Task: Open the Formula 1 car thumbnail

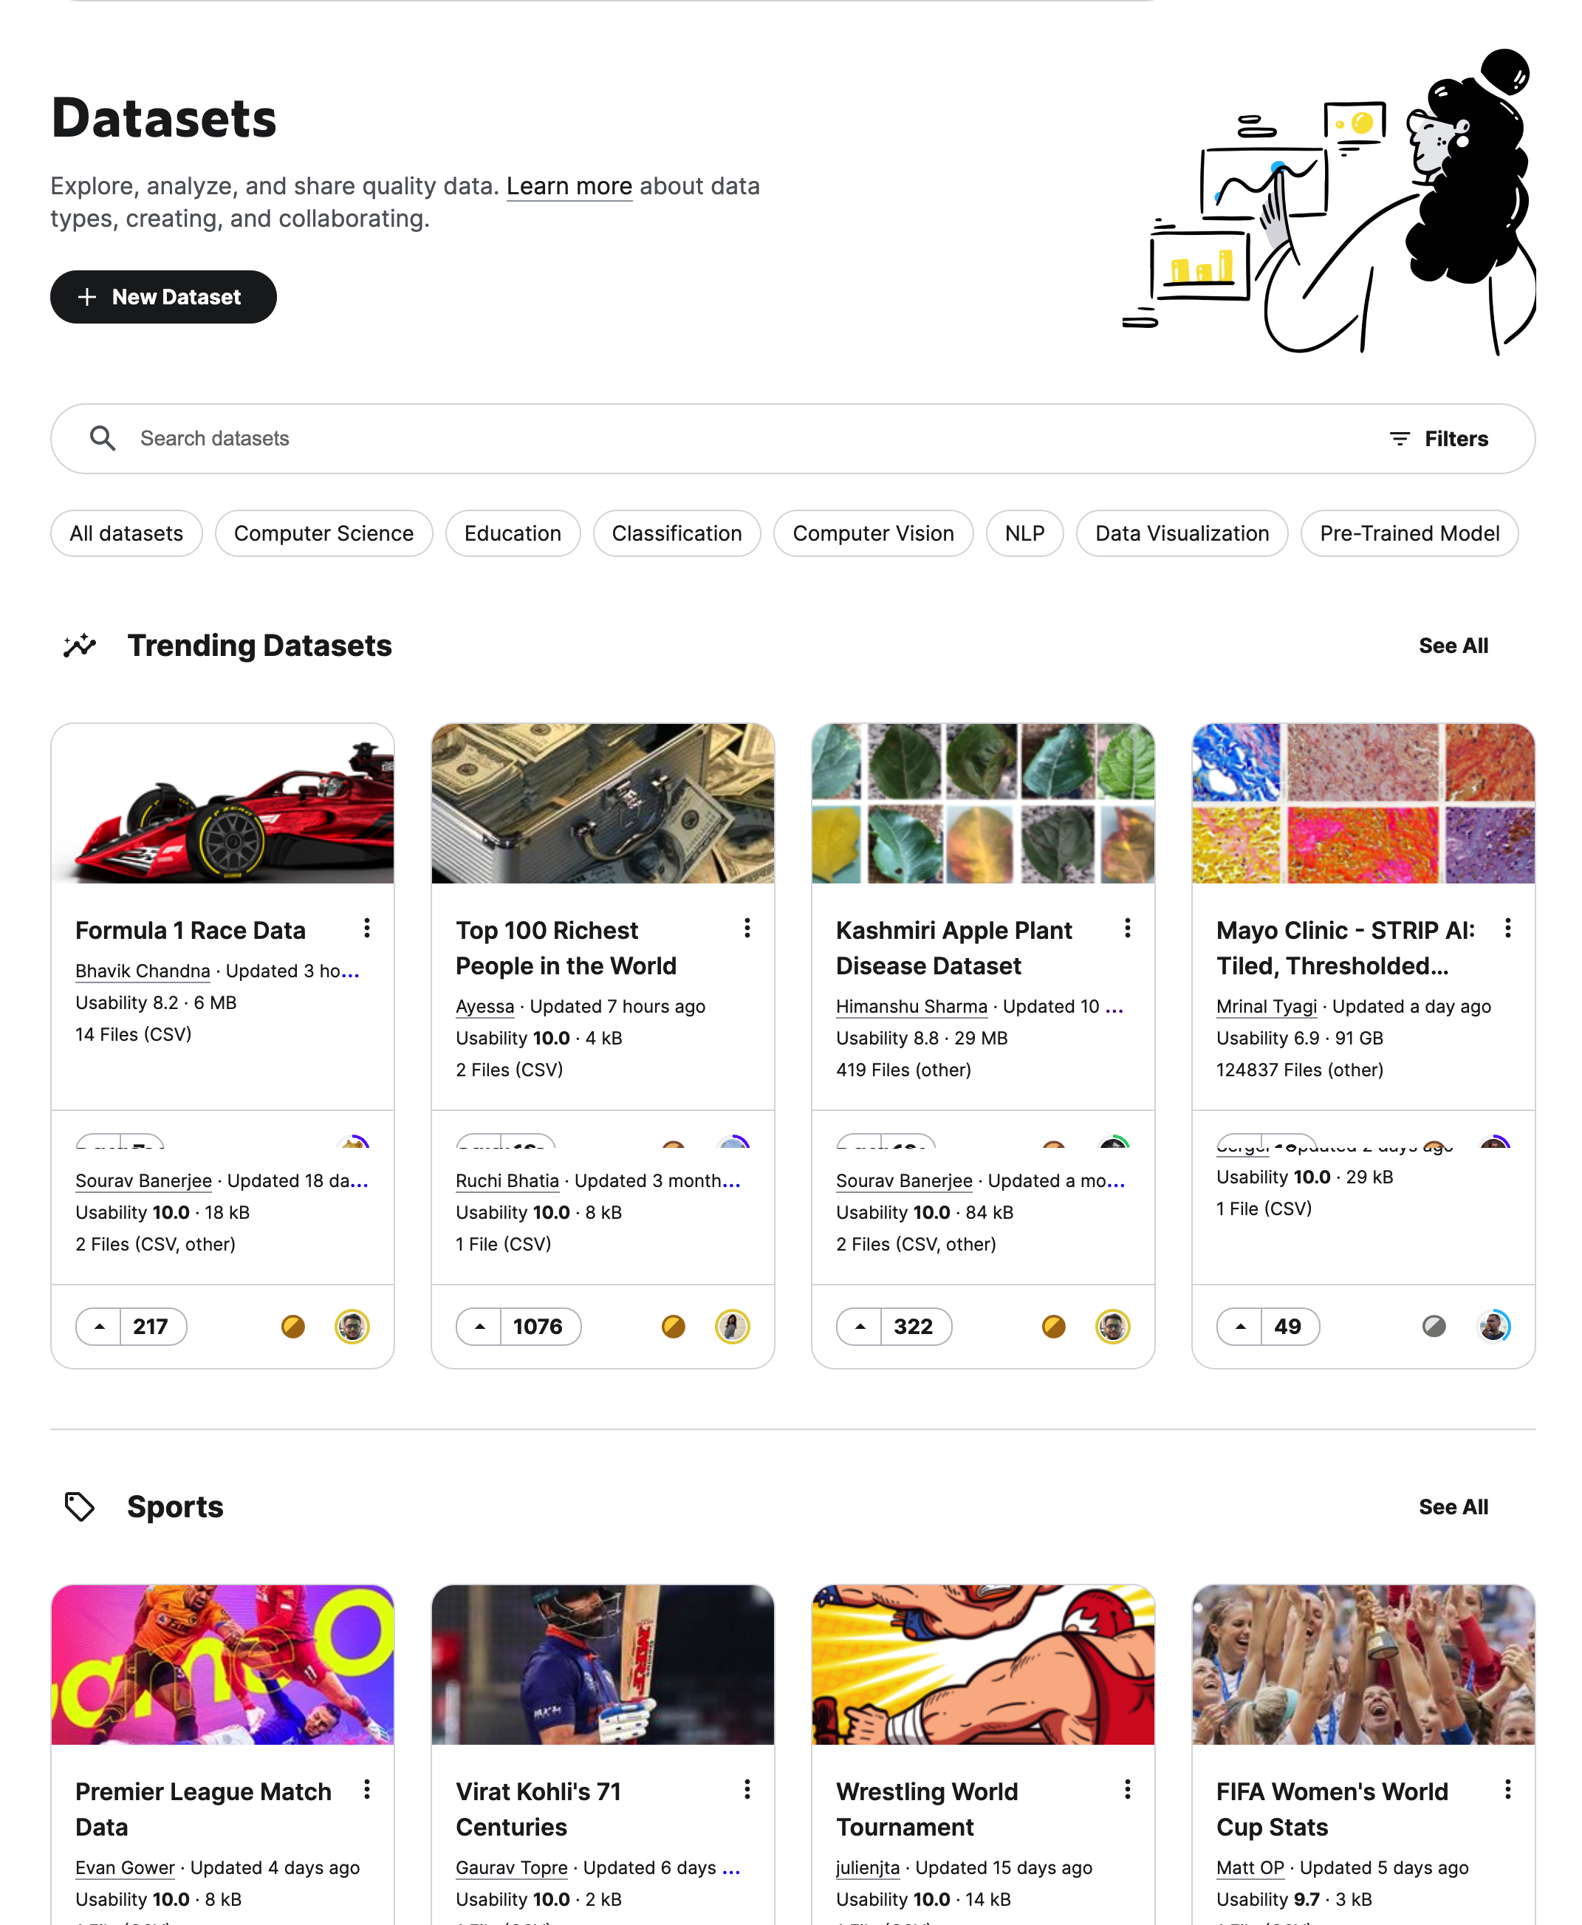Action: coord(222,803)
